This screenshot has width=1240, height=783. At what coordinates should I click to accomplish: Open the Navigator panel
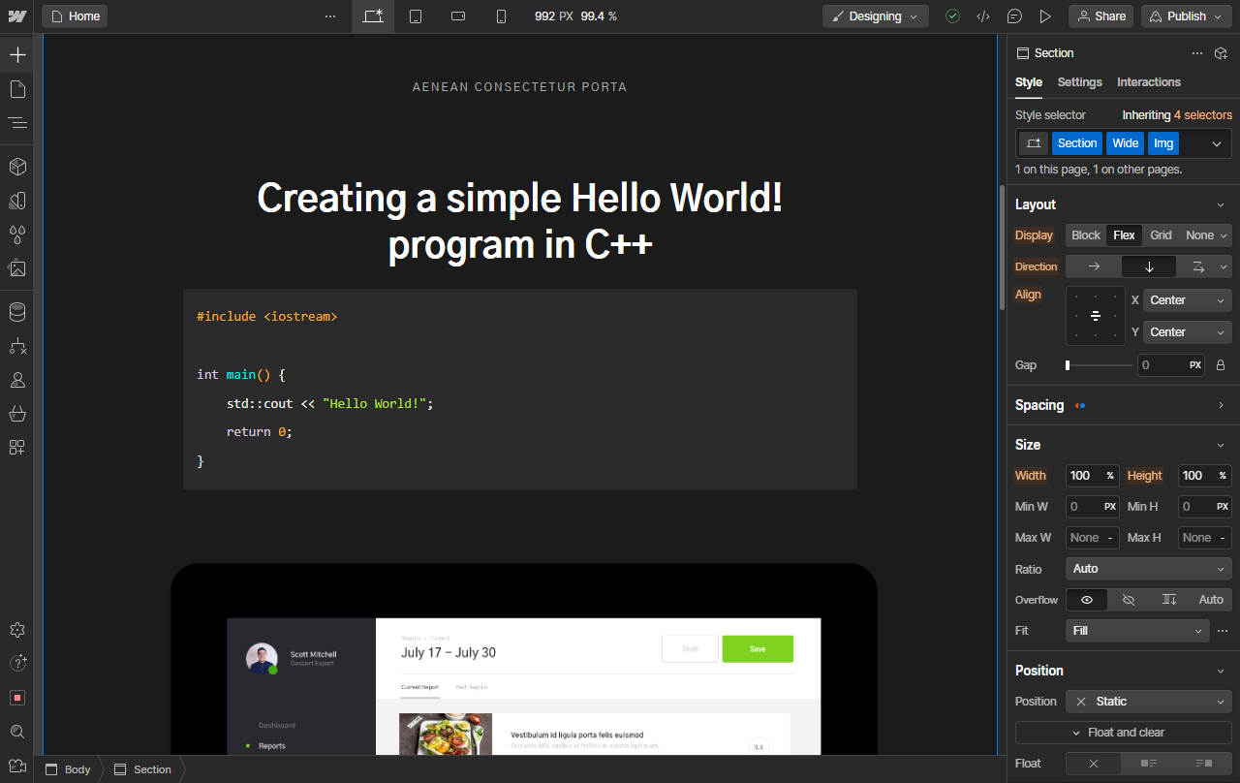(15, 123)
